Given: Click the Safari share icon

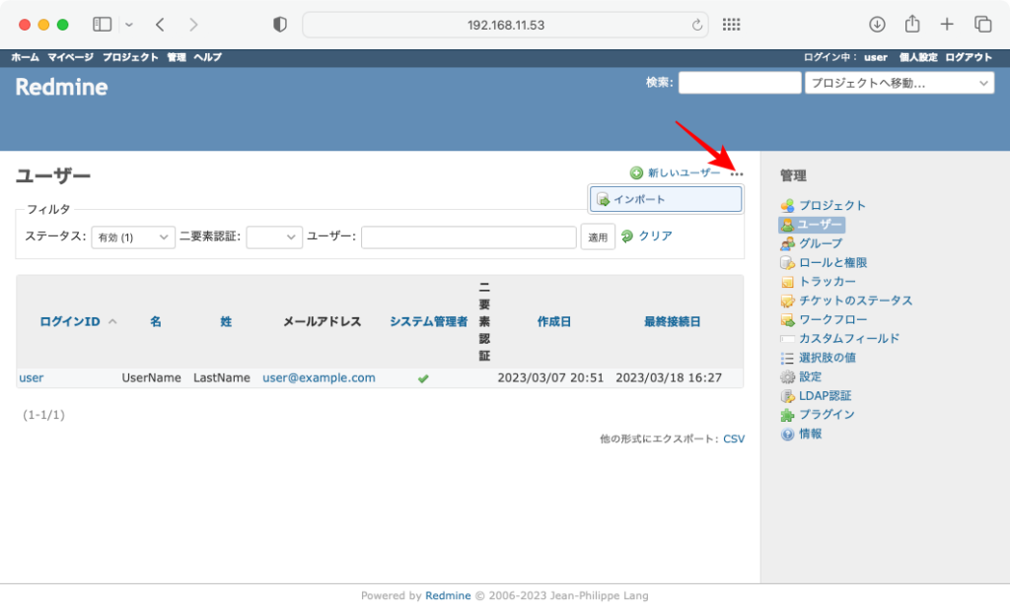Looking at the screenshot, I should click(912, 24).
